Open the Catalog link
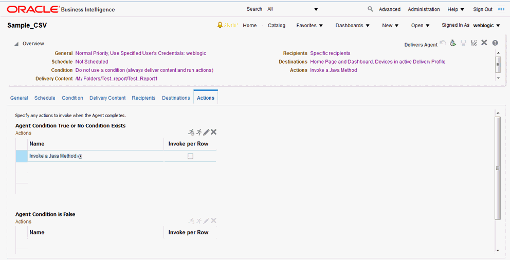The height and width of the screenshot is (260, 510). (277, 25)
